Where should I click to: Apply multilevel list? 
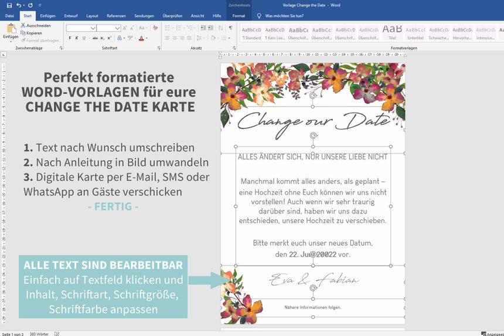(x=190, y=28)
